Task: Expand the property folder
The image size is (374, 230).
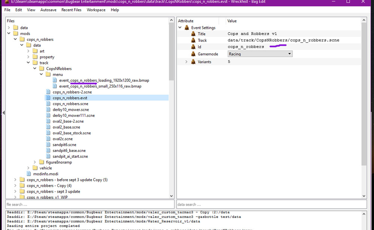Action: (x=28, y=57)
